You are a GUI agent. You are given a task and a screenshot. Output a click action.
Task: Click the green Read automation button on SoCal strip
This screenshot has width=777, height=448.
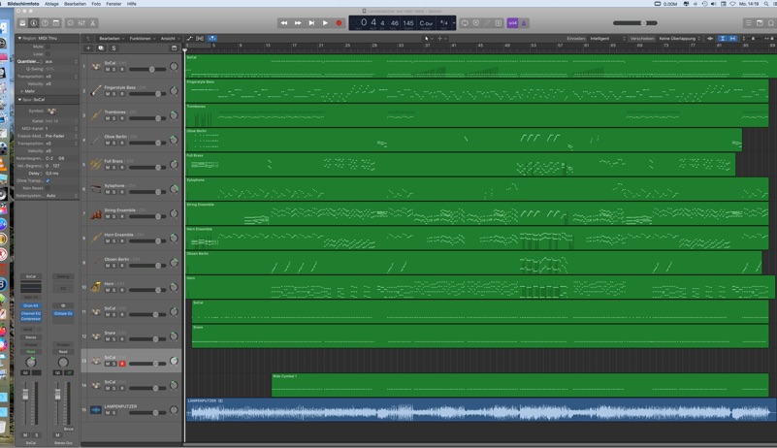pyautogui.click(x=31, y=351)
